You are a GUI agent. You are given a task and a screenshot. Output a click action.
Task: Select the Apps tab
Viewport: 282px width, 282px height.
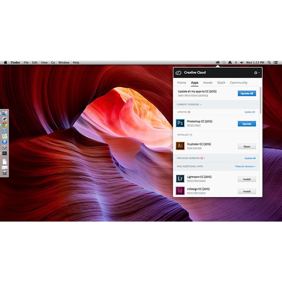click(x=195, y=83)
